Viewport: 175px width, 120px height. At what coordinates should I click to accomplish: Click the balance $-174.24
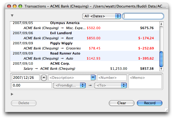(146, 38)
